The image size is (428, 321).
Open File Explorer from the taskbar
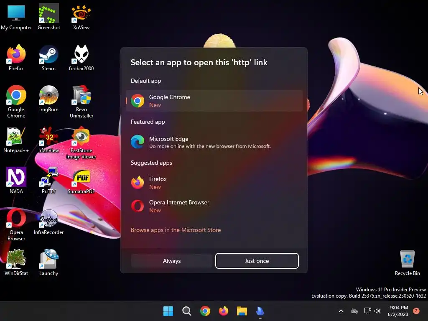242,311
